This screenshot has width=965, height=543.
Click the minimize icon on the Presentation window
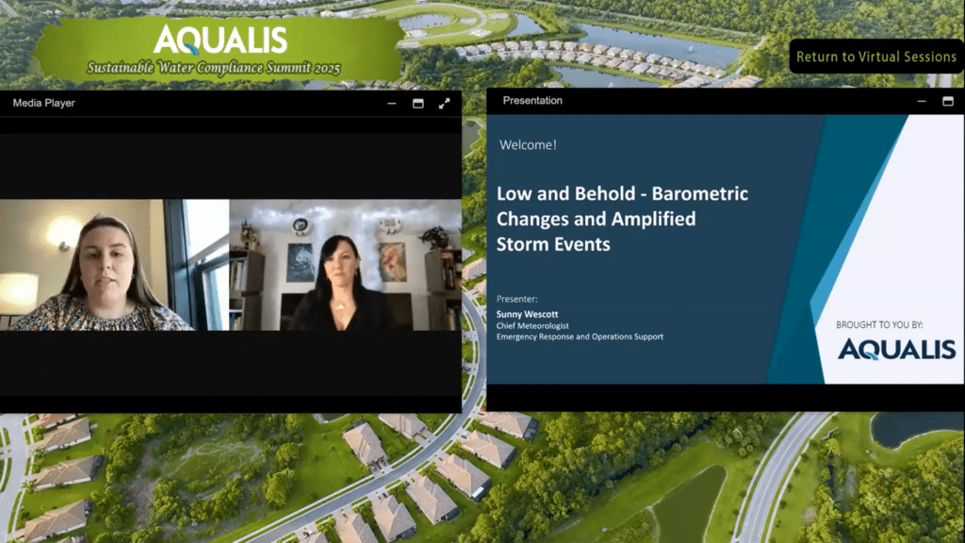coord(923,102)
